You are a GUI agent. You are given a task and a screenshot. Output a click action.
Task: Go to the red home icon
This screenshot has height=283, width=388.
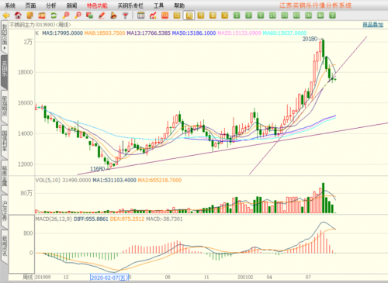coord(18,16)
